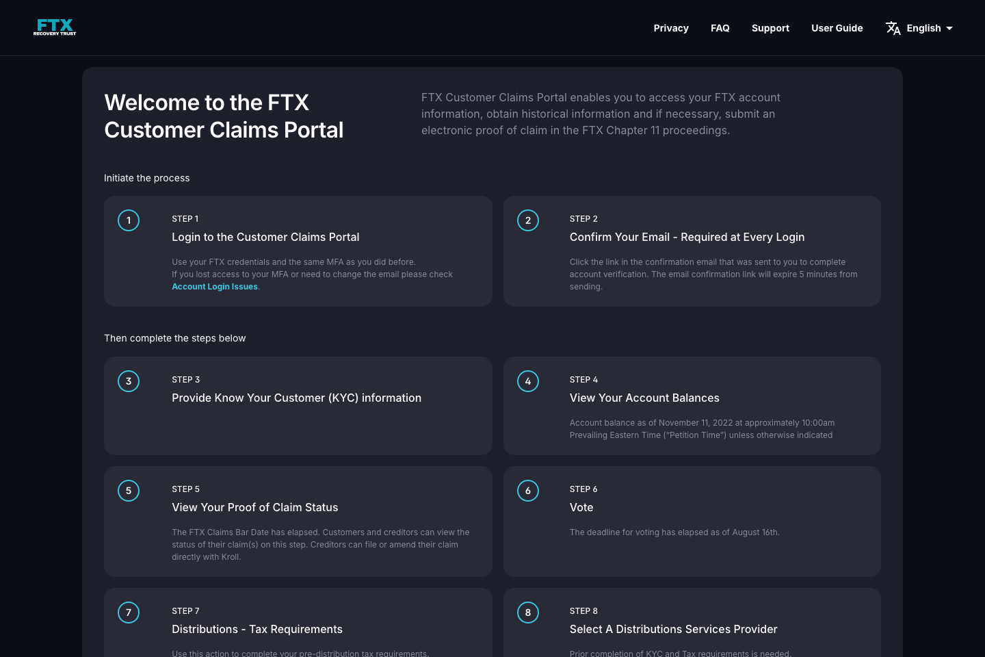
Task: Click Login to the Customer Claims Portal
Action: pyautogui.click(x=265, y=237)
